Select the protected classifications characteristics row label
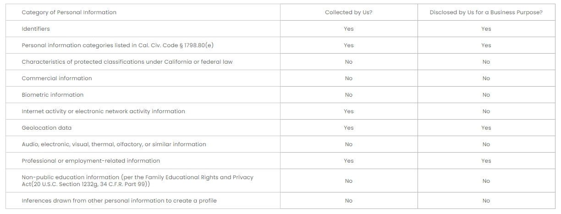 (x=127, y=62)
